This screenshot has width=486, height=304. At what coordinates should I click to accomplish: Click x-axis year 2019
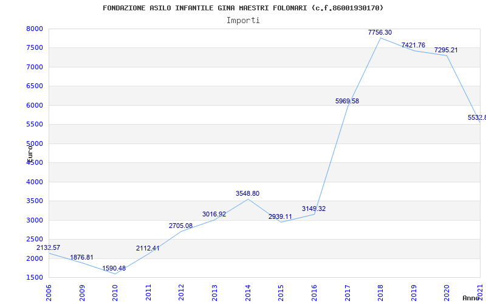point(414,293)
